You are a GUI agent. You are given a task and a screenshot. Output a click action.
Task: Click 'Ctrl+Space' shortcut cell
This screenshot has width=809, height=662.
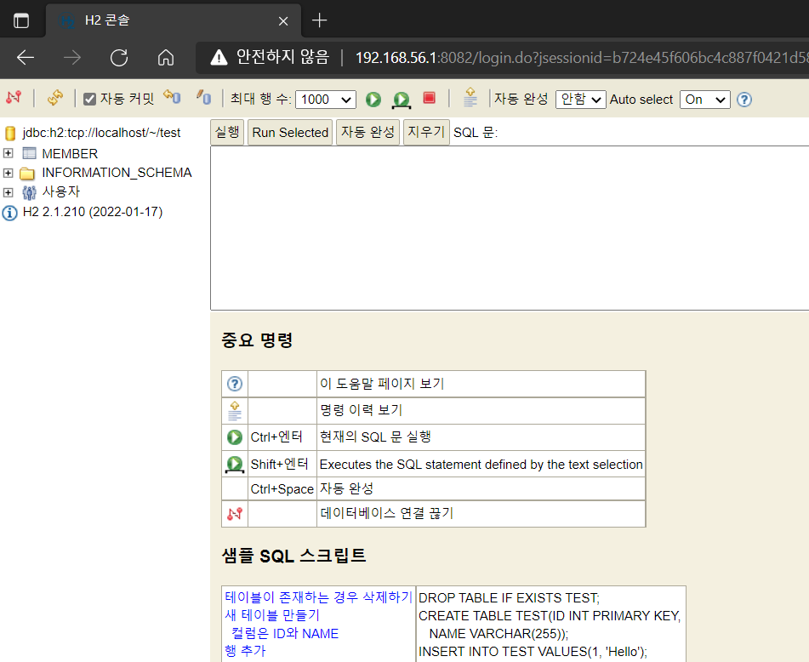(282, 489)
